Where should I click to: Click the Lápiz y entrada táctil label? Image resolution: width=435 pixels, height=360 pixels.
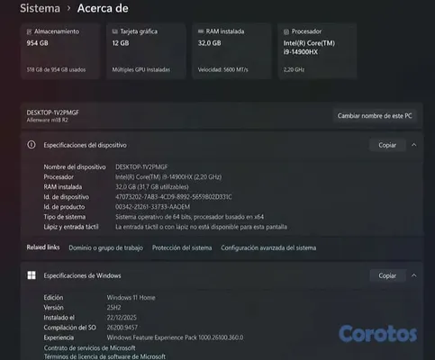[x=71, y=227]
